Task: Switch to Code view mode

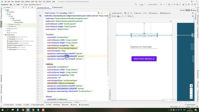Action: pyautogui.click(x=183, y=10)
